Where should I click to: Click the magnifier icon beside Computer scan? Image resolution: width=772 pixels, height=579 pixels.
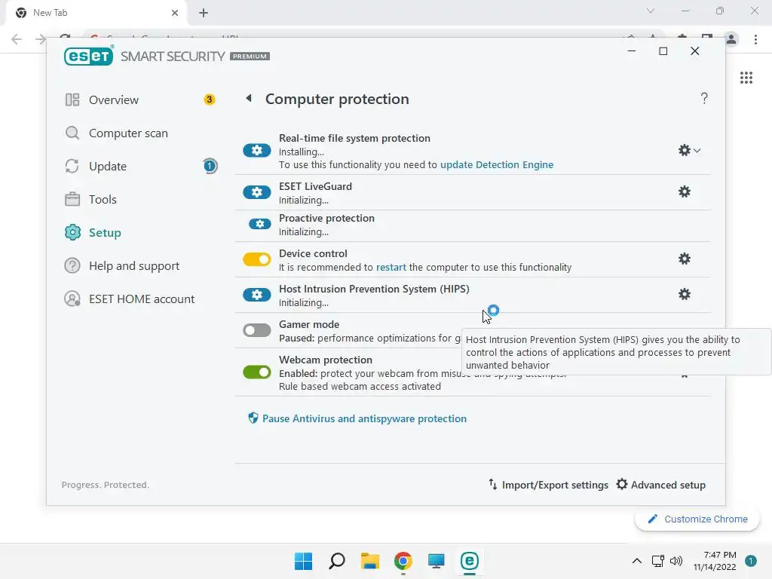(x=72, y=133)
